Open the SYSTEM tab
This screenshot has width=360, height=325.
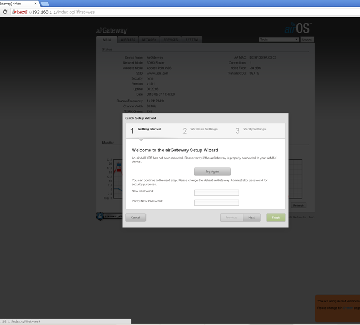pos(192,40)
